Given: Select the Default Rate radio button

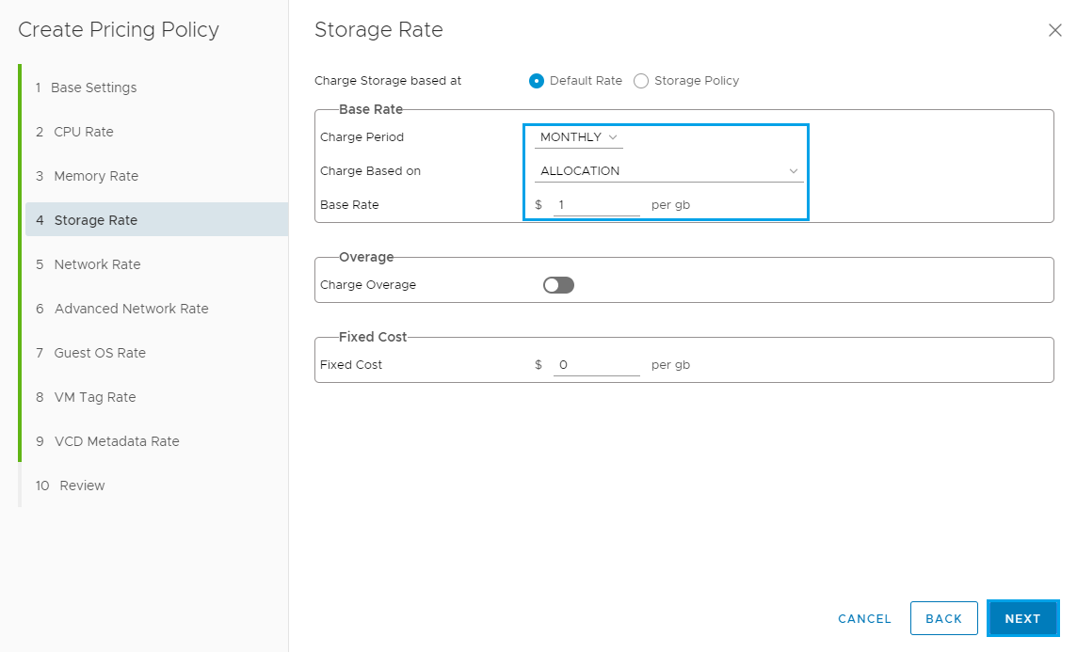Looking at the screenshot, I should 537,81.
